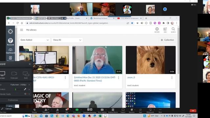Close the Workshop Archives tab
The height and width of the screenshot is (118, 210).
(114, 18)
